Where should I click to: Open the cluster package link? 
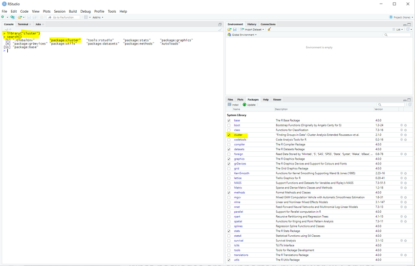[238, 135]
